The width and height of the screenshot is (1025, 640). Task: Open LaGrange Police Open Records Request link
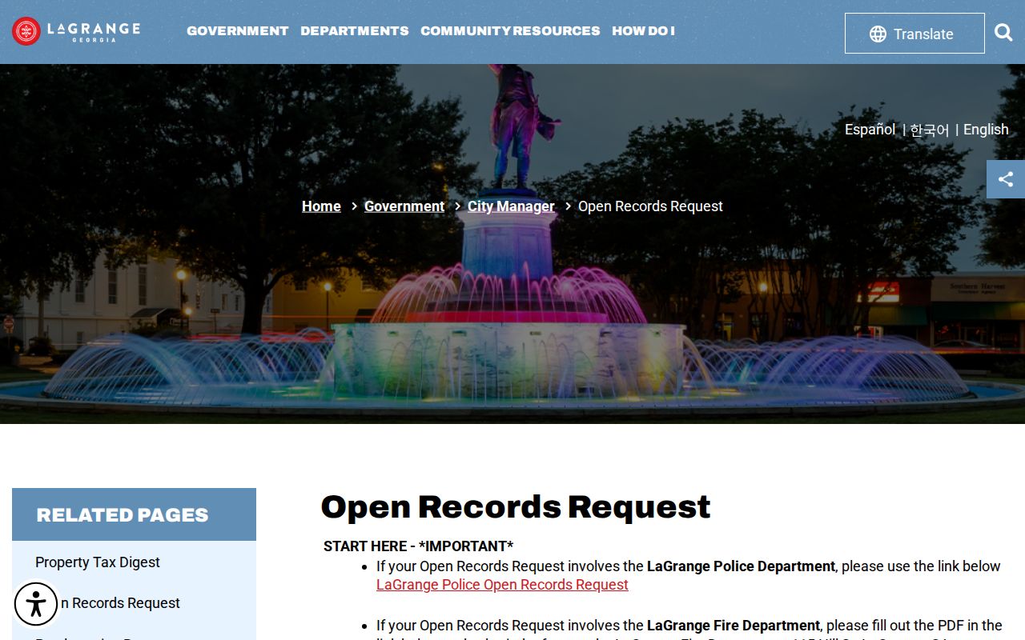tap(502, 585)
